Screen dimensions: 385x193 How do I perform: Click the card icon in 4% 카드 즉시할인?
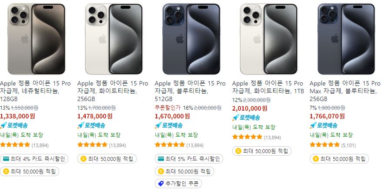[6, 159]
